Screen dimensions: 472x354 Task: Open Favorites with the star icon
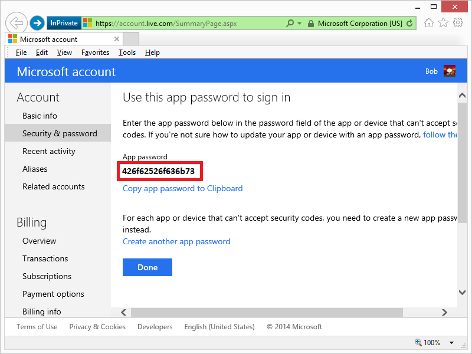point(443,23)
